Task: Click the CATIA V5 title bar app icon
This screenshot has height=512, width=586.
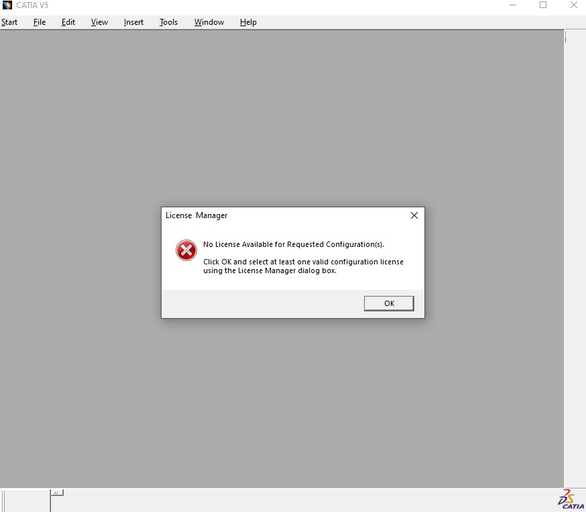Action: pyautogui.click(x=7, y=5)
